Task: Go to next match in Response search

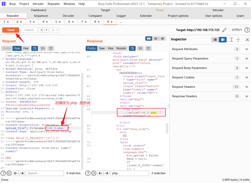Action: [106, 173]
